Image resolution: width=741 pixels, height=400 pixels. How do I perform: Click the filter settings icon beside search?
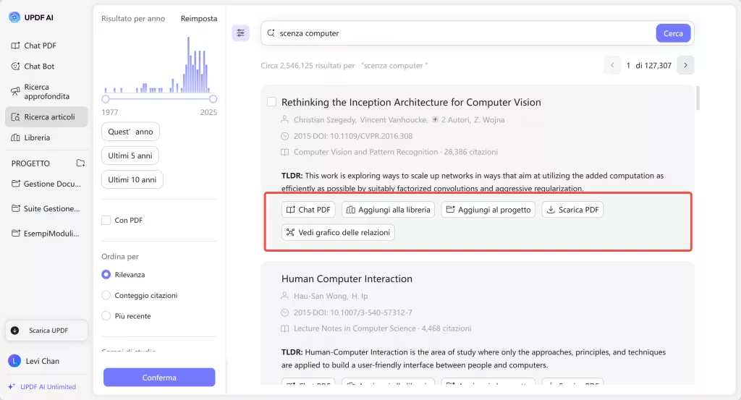coord(240,33)
